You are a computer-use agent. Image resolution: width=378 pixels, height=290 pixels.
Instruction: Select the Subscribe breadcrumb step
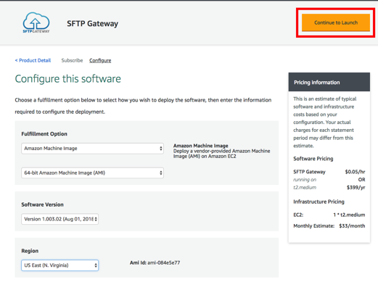[x=72, y=60]
